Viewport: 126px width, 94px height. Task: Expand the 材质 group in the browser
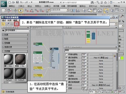(15, 35)
